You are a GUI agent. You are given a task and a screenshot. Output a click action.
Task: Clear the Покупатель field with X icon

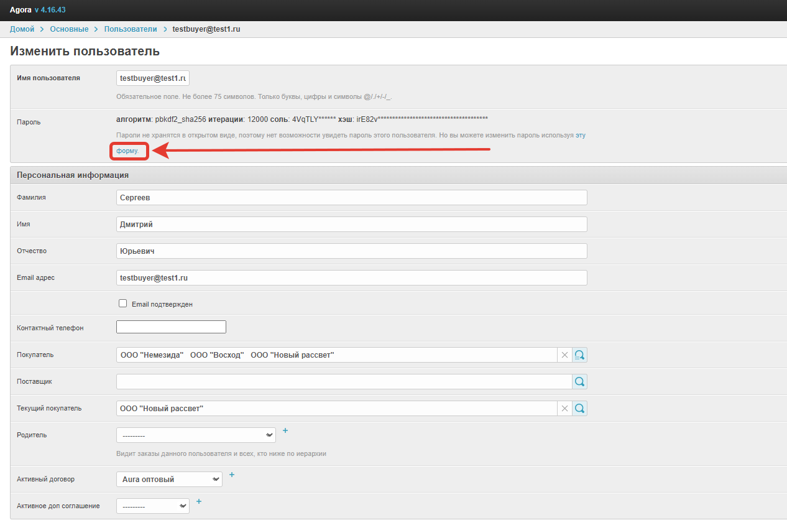coord(564,355)
